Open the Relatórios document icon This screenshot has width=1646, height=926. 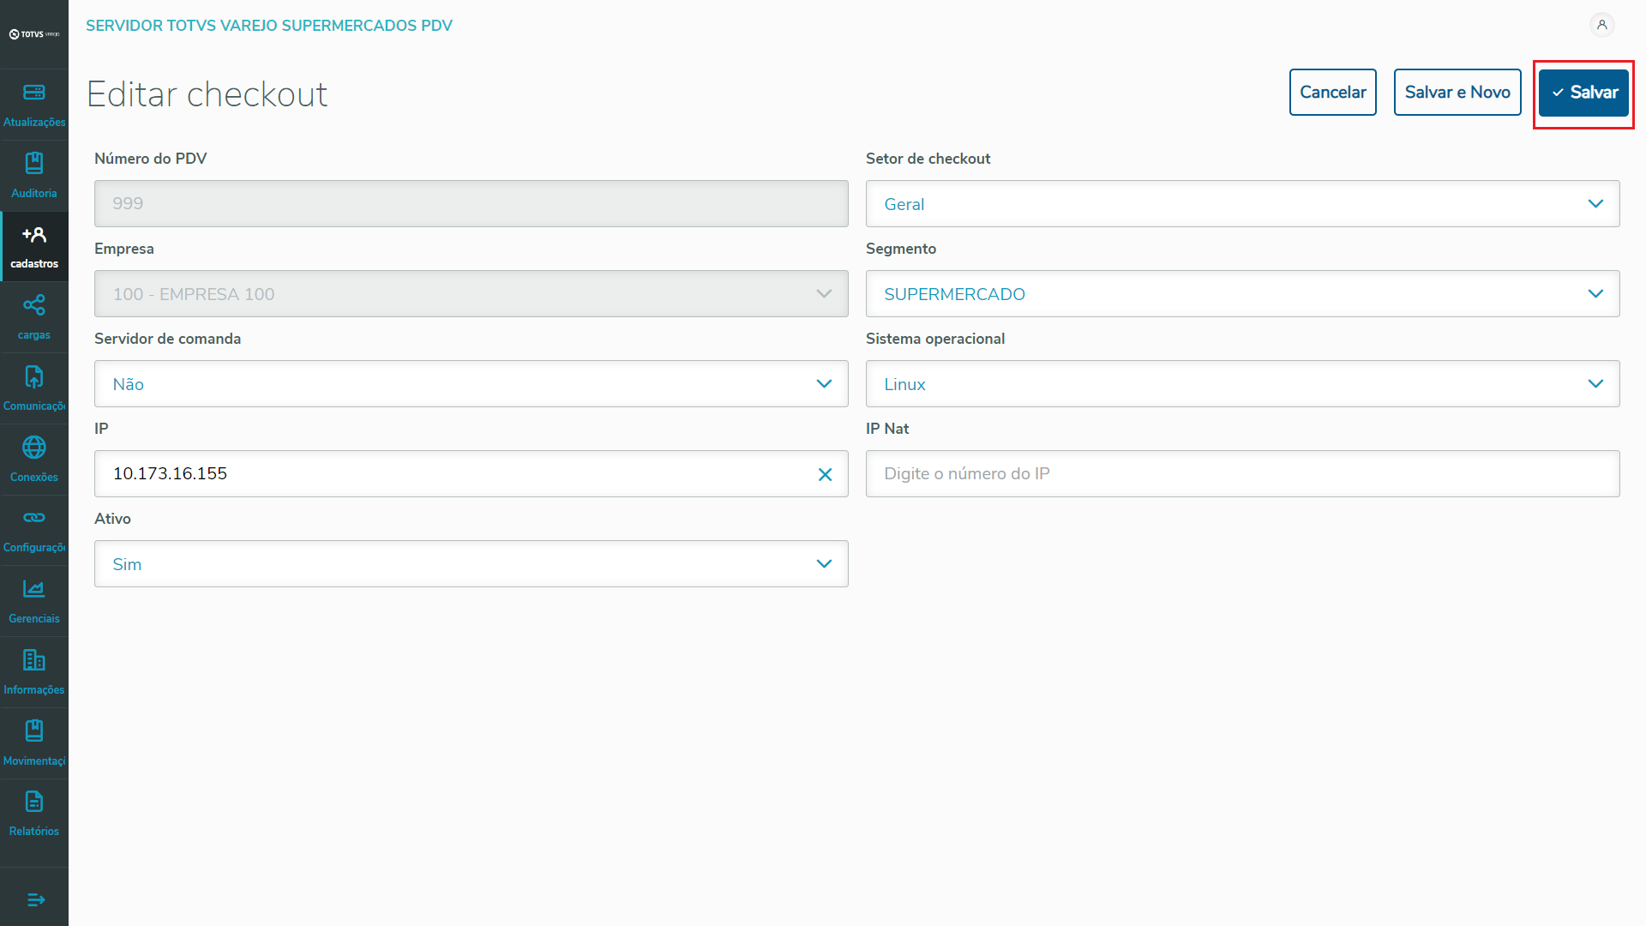[x=34, y=802]
